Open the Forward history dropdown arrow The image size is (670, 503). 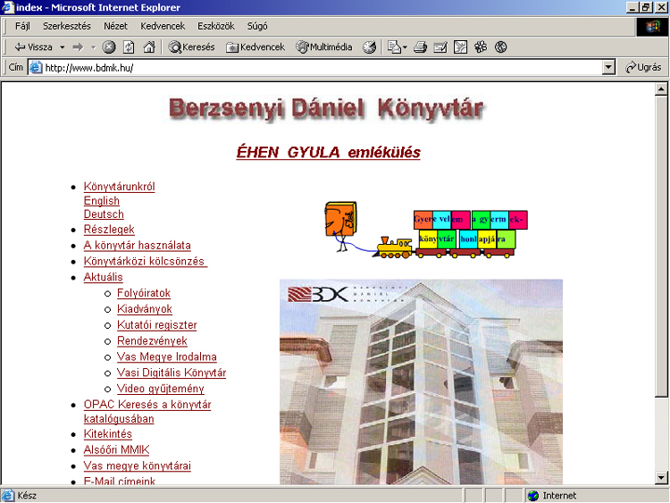[x=93, y=47]
